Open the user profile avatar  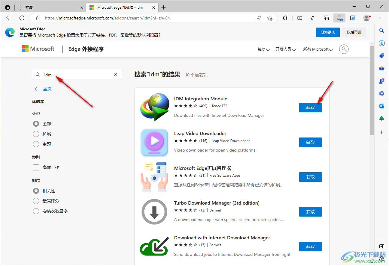(x=366, y=18)
